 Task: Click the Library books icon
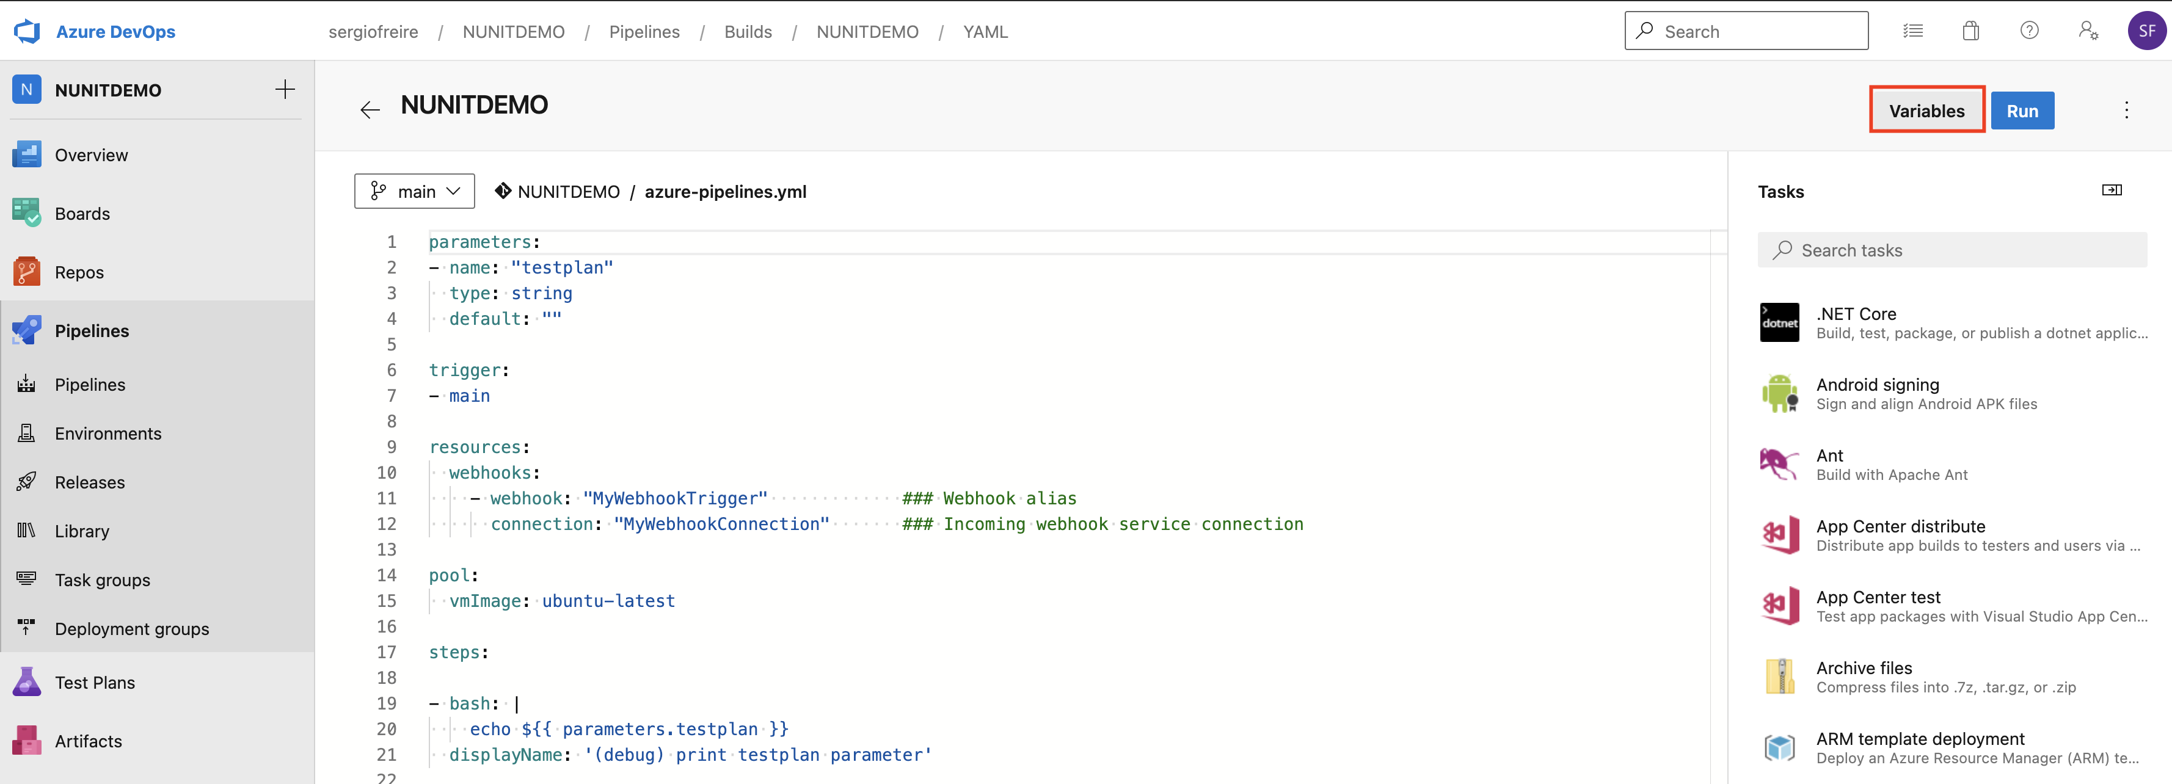[27, 530]
